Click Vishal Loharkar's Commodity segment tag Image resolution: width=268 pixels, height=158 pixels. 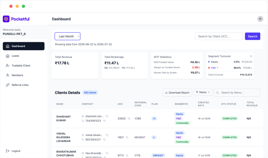pos(182,142)
